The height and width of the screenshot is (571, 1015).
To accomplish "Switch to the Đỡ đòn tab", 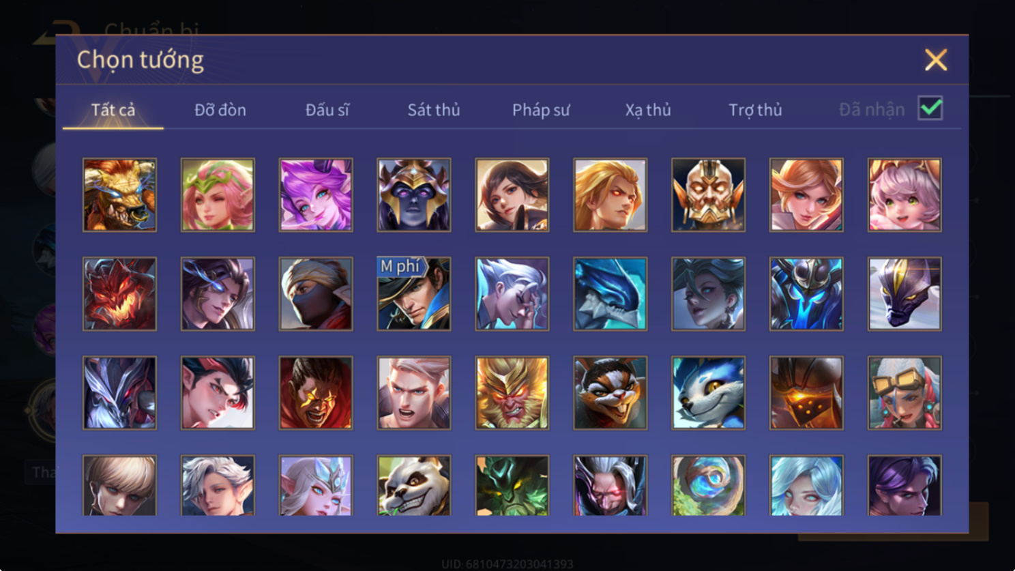I will (x=220, y=110).
